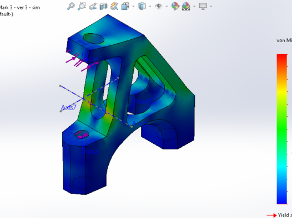Screen dimensions: 292x218
Task: Select the Axis3 label near the lower hole
Action: [90, 152]
